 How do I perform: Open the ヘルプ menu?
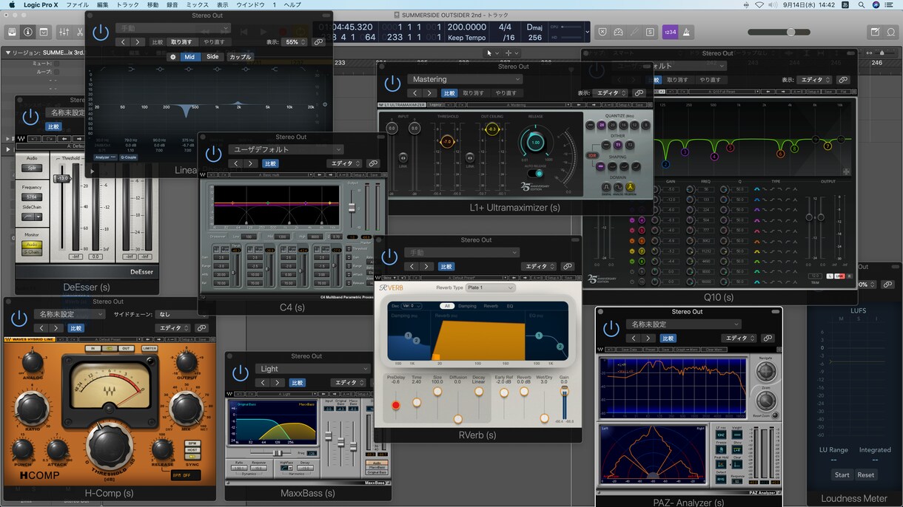pyautogui.click(x=292, y=4)
